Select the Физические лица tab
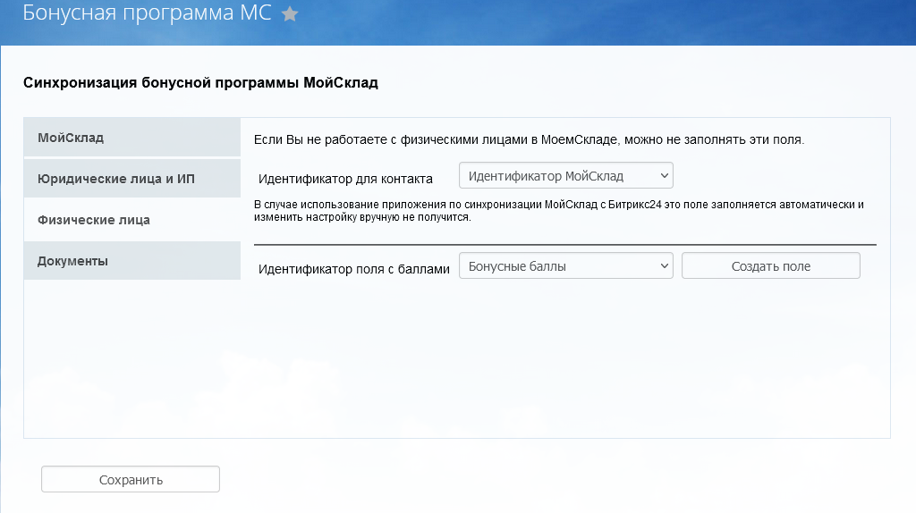Image resolution: width=916 pixels, height=513 pixels. pyautogui.click(x=132, y=220)
